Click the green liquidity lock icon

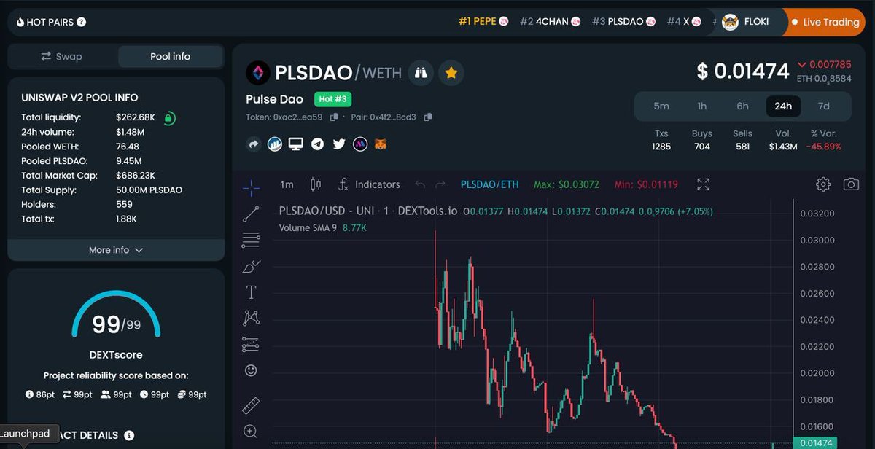click(x=168, y=117)
